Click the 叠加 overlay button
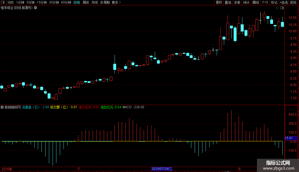This screenshot has width=299, height=172. pyautogui.click(x=228, y=2)
